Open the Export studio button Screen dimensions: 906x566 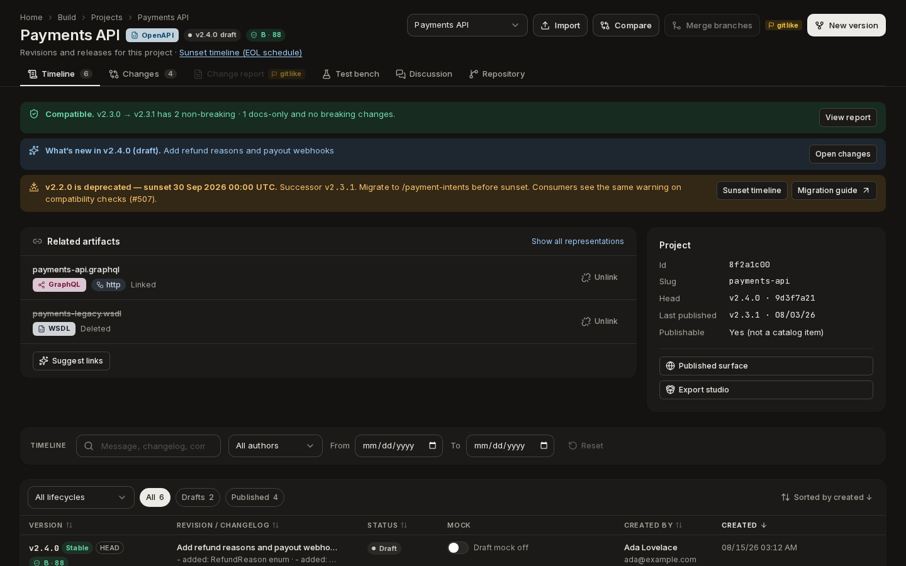pyautogui.click(x=766, y=390)
